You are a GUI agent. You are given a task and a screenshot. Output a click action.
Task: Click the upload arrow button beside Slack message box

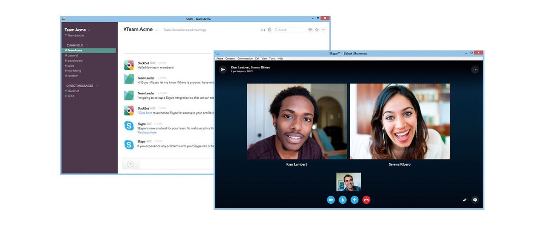click(130, 164)
